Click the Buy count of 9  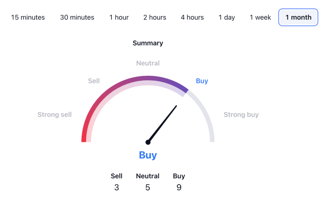click(x=179, y=188)
